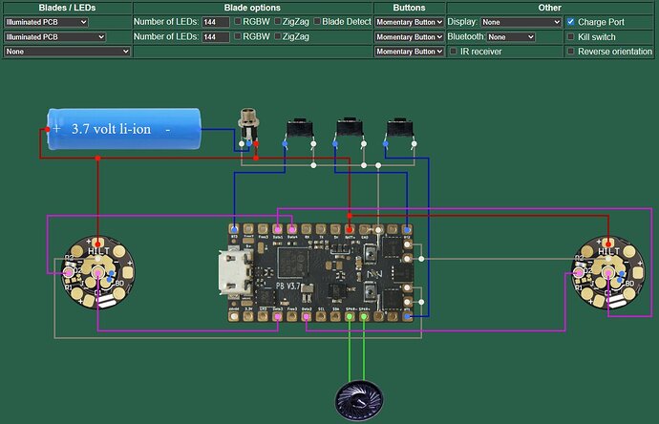Click the first Number of LEDs field
Screen dimensions: 659x424
(216, 22)
